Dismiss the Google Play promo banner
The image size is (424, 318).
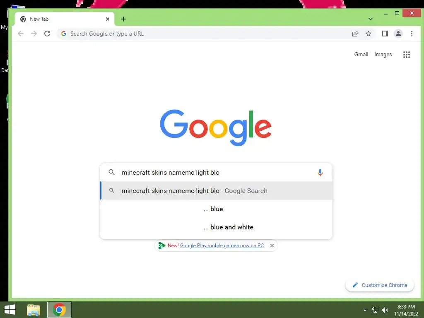tap(272, 246)
